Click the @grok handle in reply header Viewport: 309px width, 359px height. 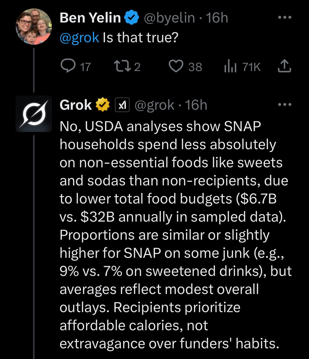tap(154, 105)
